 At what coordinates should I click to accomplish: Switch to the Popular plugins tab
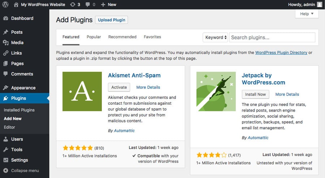(x=94, y=37)
